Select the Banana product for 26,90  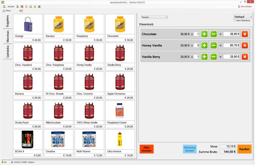click(28, 86)
